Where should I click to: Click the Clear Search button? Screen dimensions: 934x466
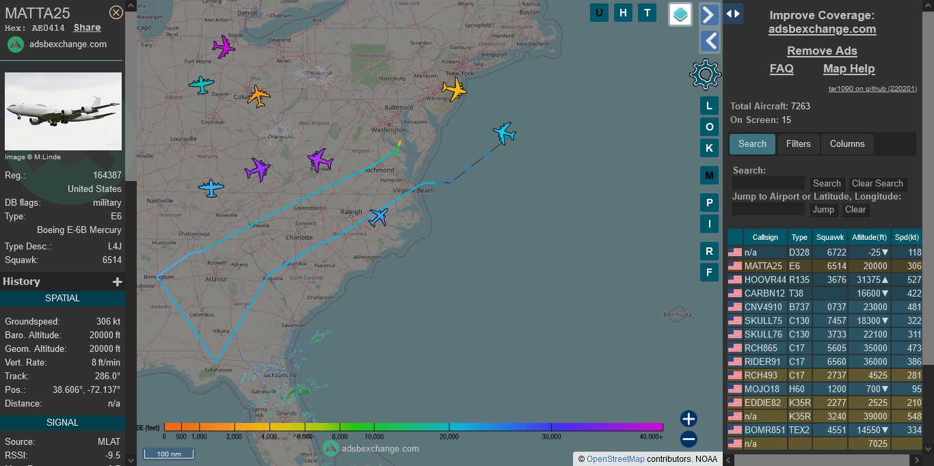coord(877,183)
